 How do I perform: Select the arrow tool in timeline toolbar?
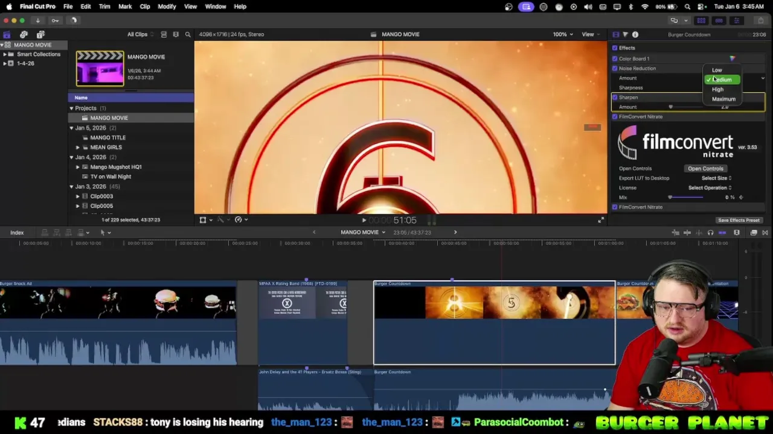point(104,233)
